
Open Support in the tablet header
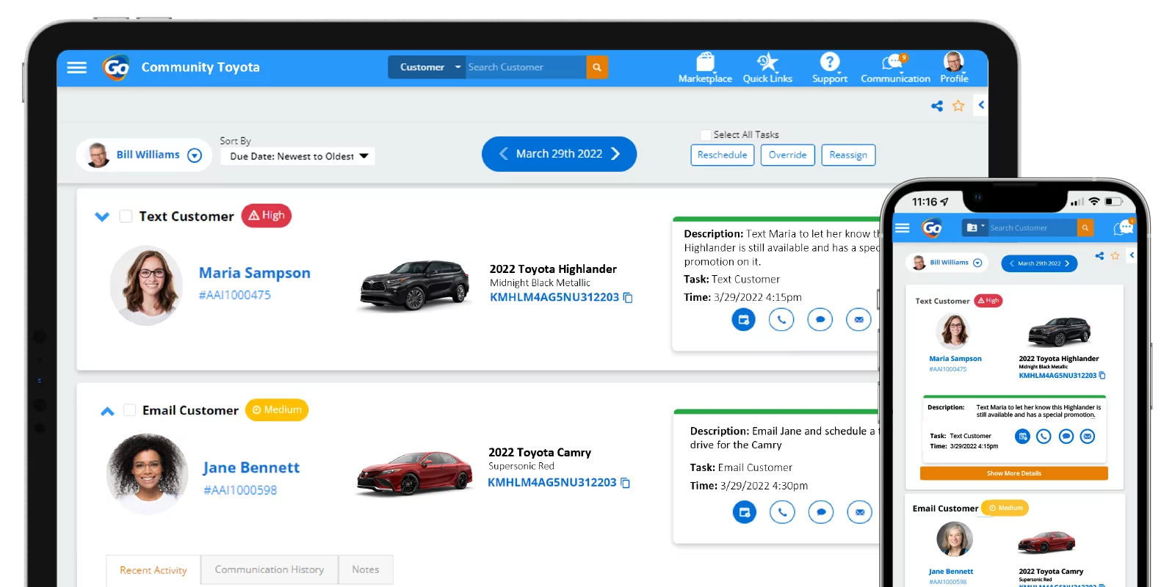click(x=830, y=68)
